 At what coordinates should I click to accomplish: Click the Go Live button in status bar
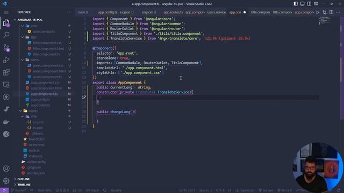click(266, 190)
